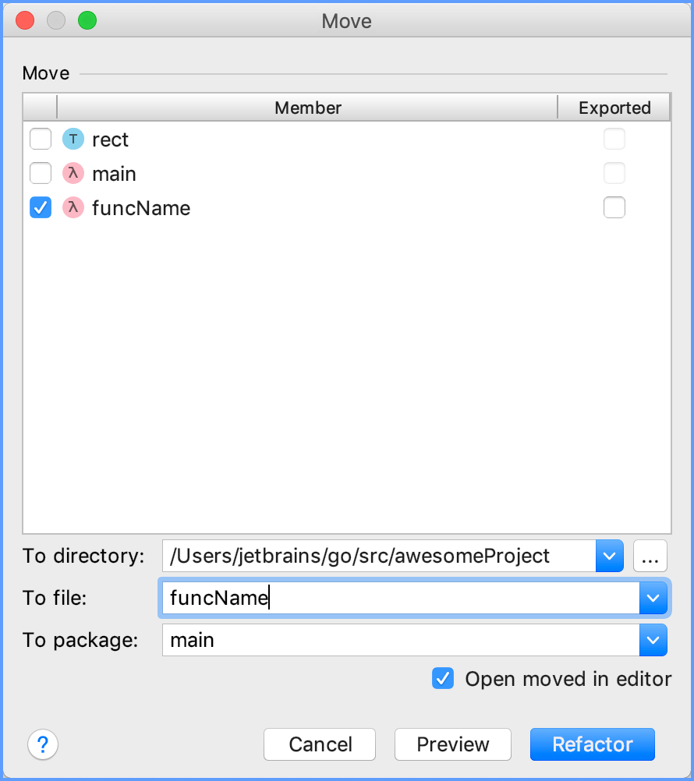Expand the To file dropdown

(653, 598)
